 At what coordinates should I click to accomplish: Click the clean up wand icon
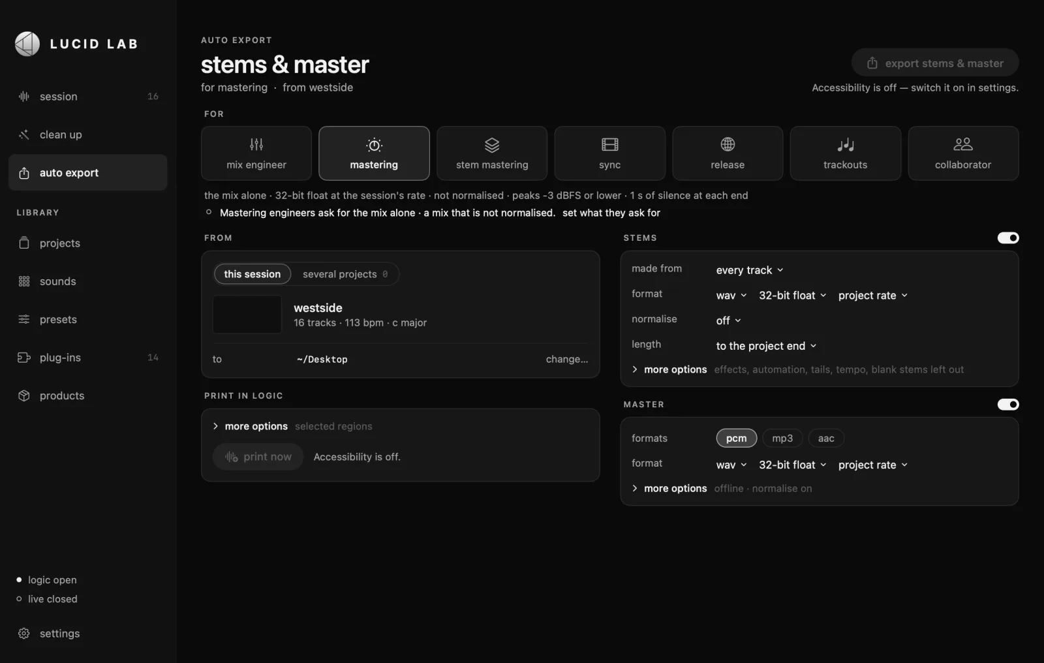click(x=24, y=134)
